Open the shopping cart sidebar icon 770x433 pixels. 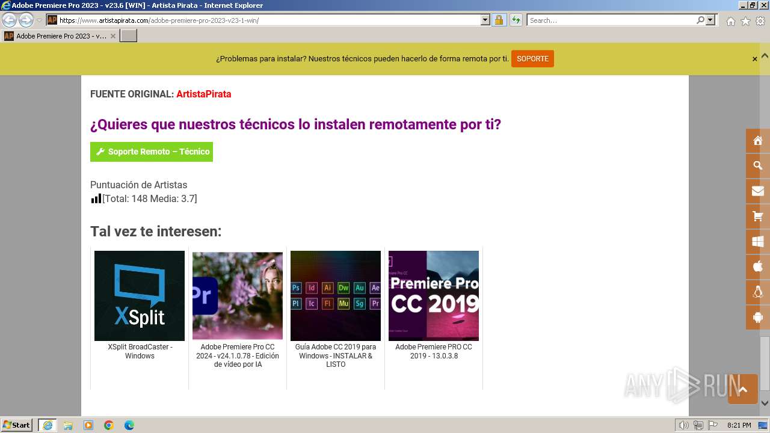click(x=757, y=216)
